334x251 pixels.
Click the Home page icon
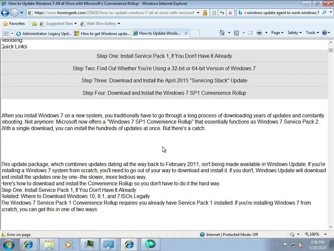tap(222, 33)
